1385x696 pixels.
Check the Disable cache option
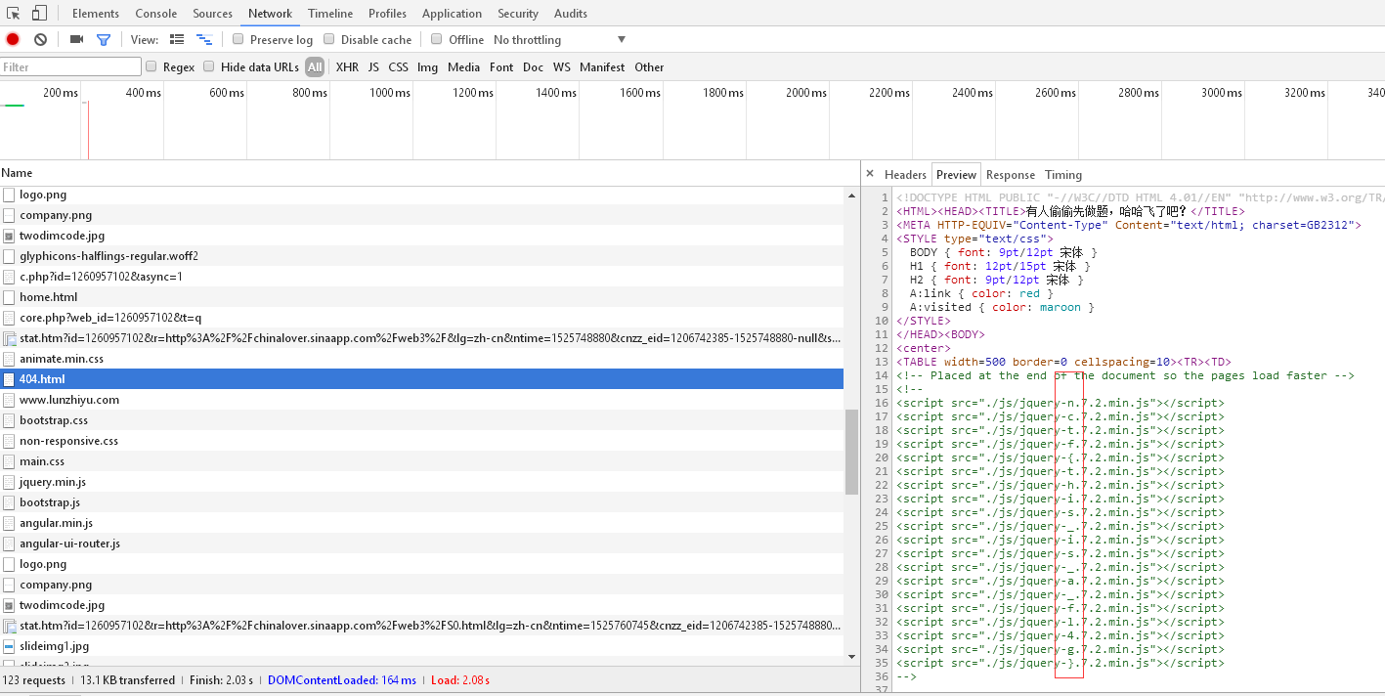click(x=329, y=39)
